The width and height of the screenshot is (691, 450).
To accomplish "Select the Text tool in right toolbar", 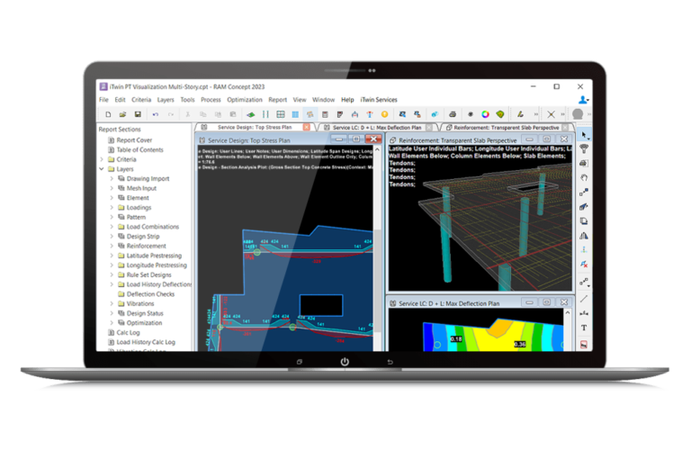I will coord(584,328).
